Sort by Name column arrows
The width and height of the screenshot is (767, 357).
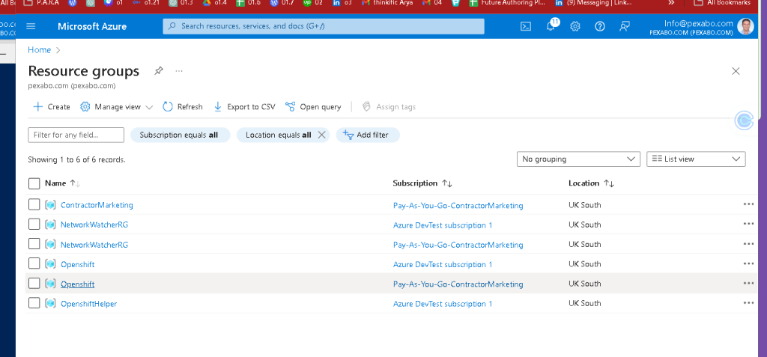75,183
